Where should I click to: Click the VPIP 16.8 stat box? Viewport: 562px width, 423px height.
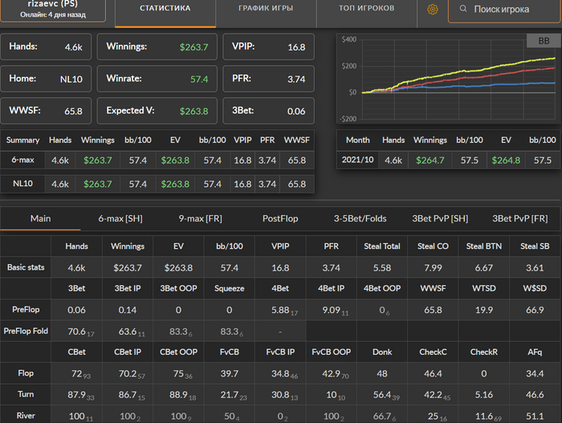(x=268, y=47)
